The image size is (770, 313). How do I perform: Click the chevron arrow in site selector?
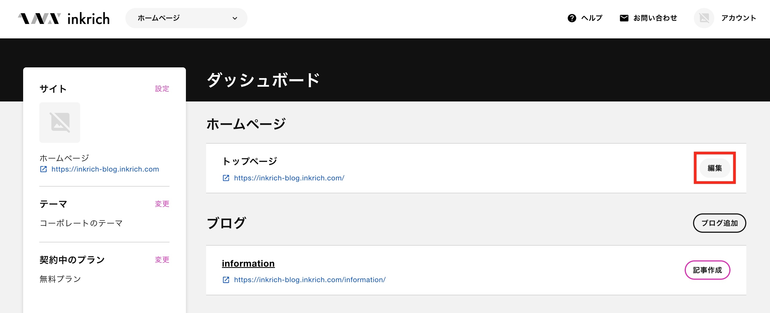point(235,18)
